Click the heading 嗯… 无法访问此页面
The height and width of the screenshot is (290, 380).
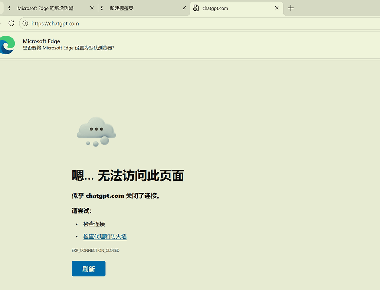pos(128,175)
